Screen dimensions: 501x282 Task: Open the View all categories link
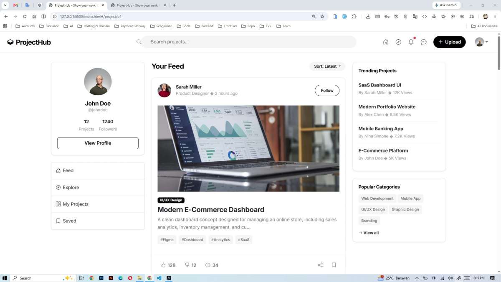click(369, 233)
